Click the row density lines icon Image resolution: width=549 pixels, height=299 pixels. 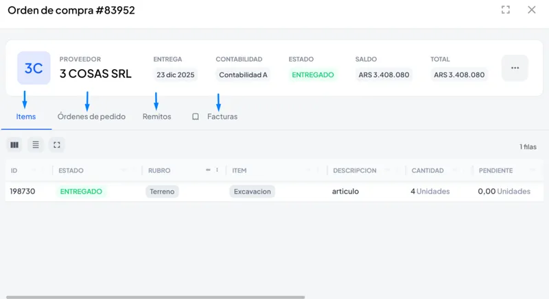tap(36, 145)
